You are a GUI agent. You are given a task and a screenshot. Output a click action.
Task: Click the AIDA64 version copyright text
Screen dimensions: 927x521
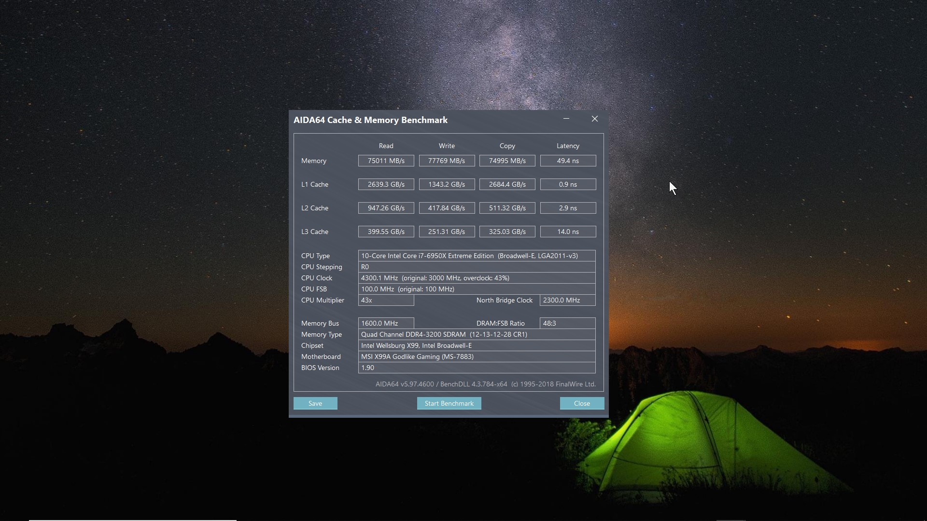click(486, 384)
